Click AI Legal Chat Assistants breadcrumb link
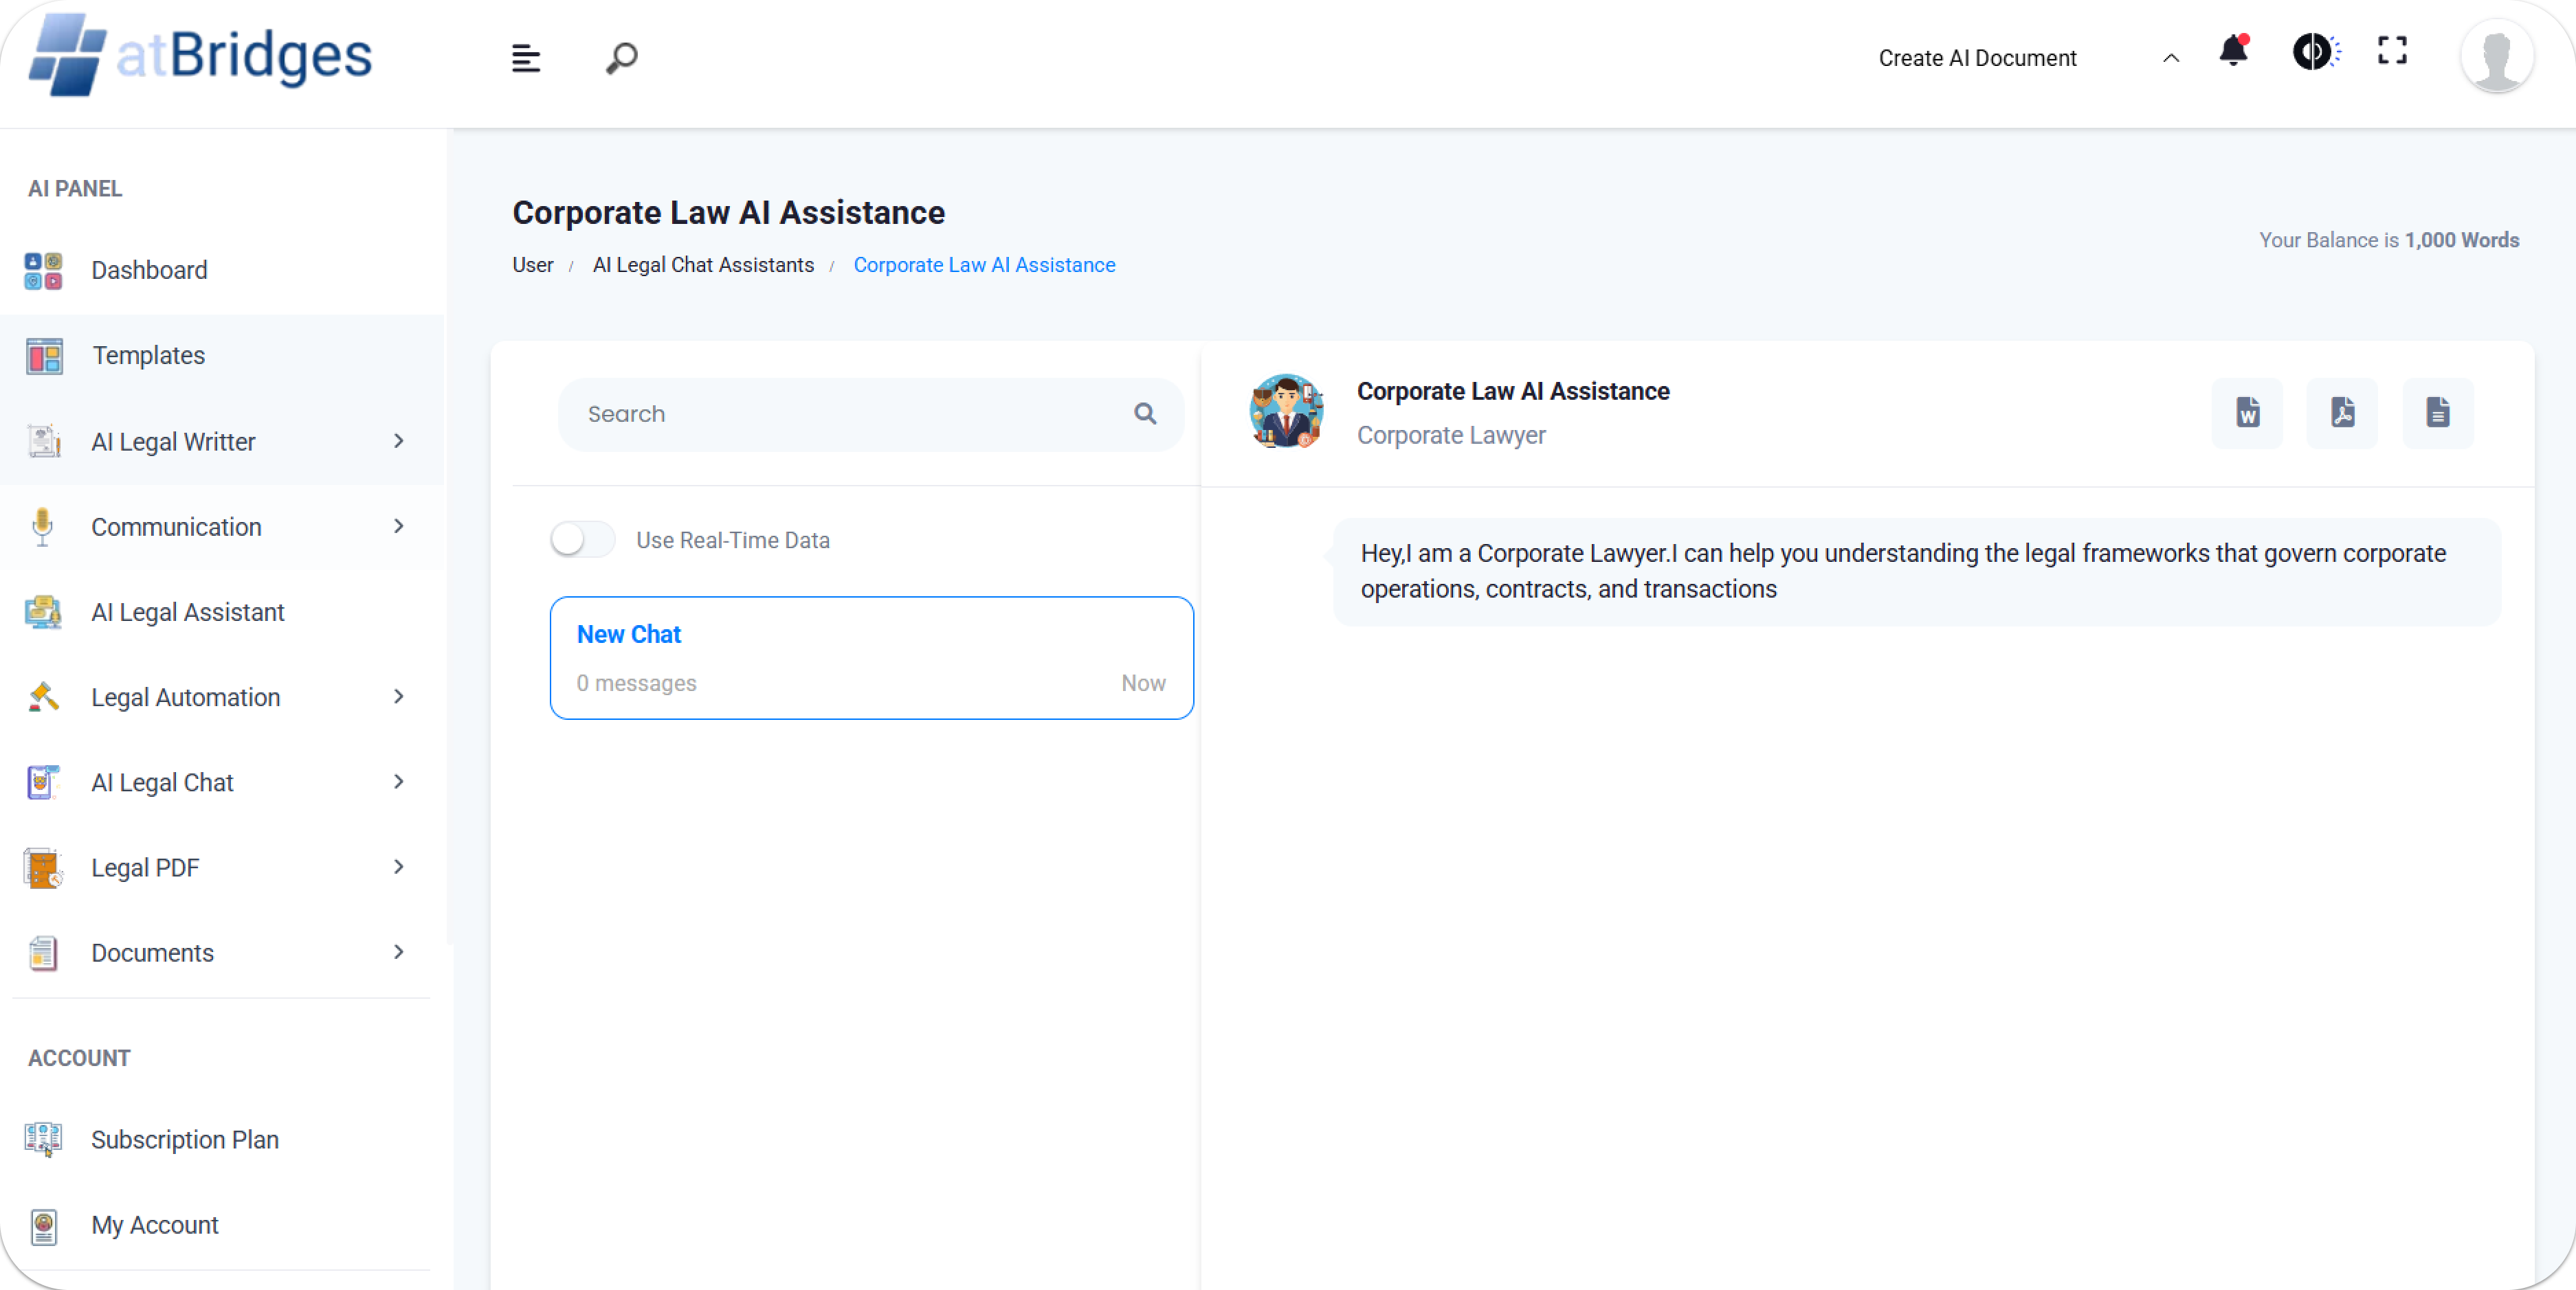 pos(703,264)
